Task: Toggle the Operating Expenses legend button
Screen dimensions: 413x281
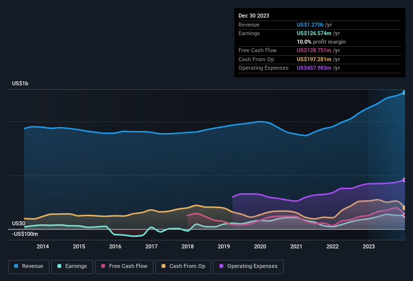Action: click(249, 266)
